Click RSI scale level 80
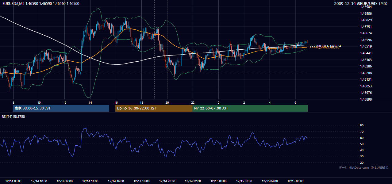The width and height of the screenshot is (392, 184). 362,125
